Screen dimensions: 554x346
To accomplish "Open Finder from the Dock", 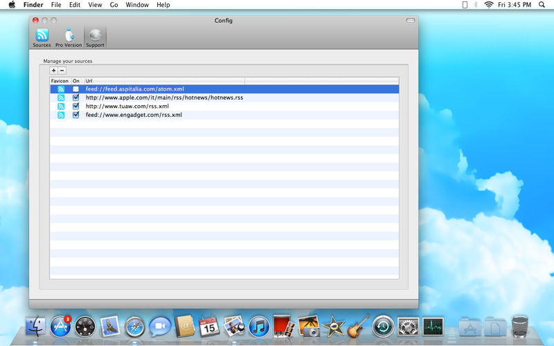I will coord(35,327).
